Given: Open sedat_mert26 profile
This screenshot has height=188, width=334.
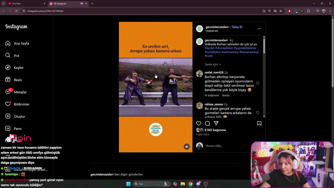Looking at the screenshot, I should pos(214,72).
